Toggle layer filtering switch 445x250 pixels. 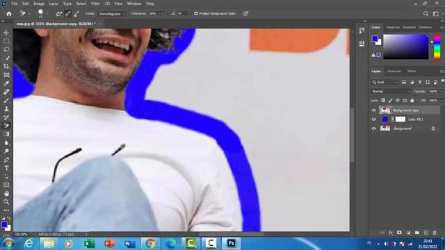point(442,81)
